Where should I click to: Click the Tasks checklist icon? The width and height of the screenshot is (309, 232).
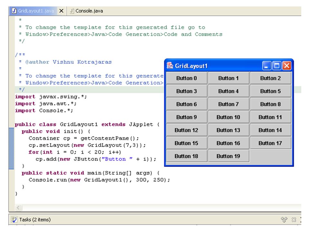tap(14, 219)
